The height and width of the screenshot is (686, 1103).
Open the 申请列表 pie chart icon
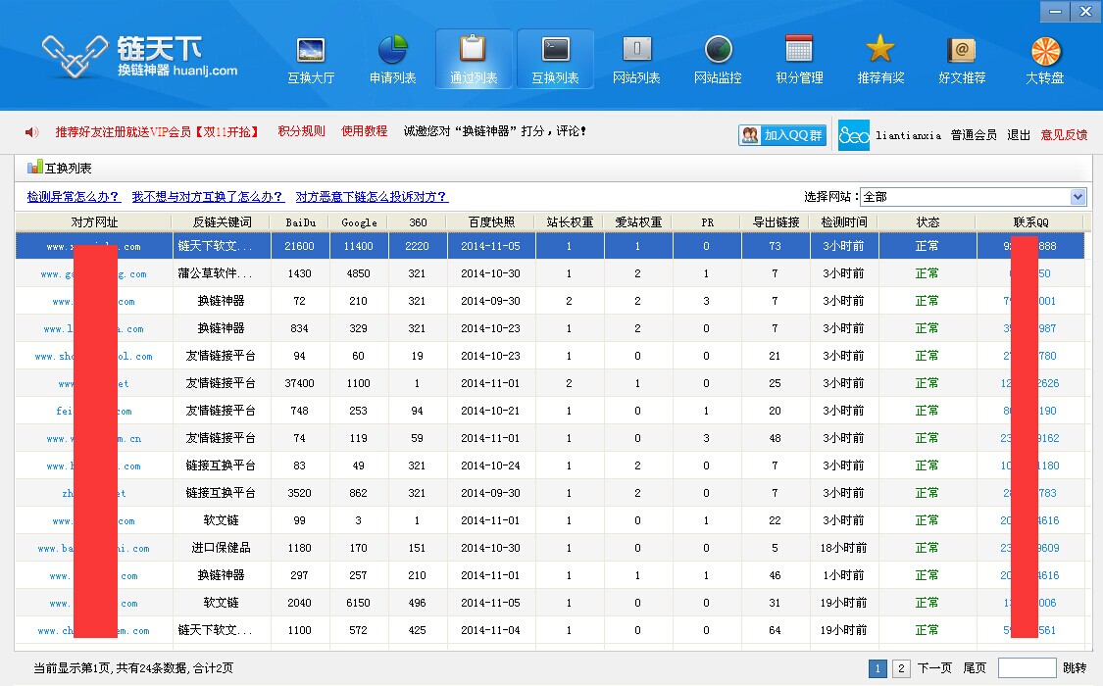click(392, 50)
